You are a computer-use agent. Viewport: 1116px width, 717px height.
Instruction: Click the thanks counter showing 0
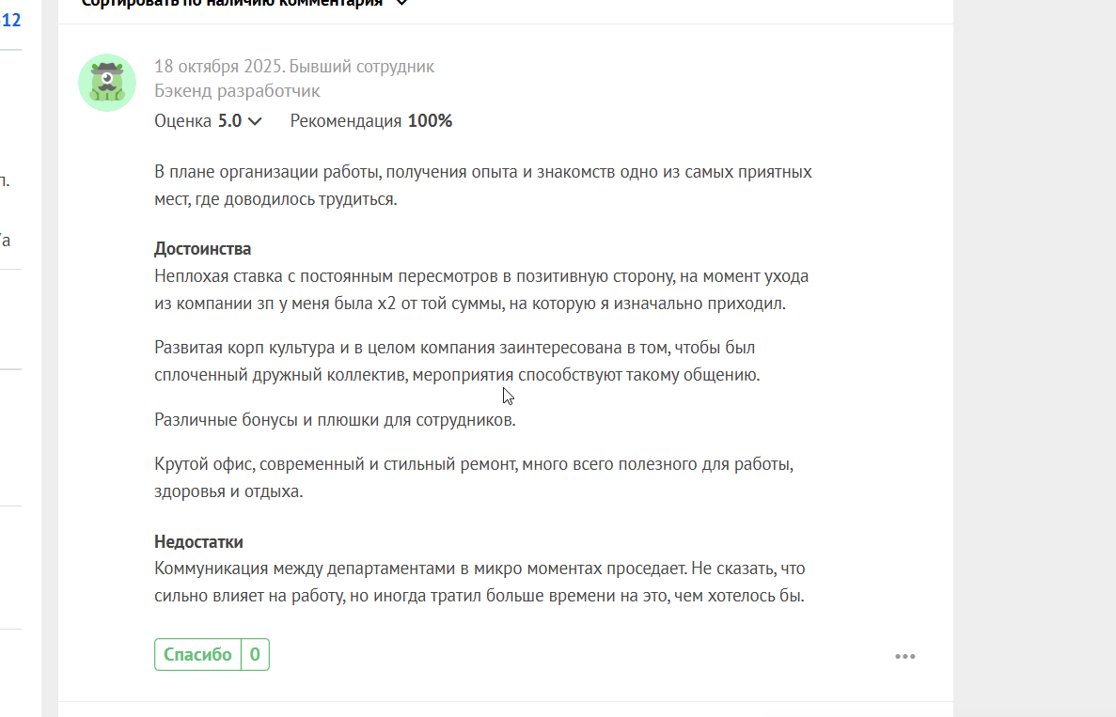tap(255, 655)
